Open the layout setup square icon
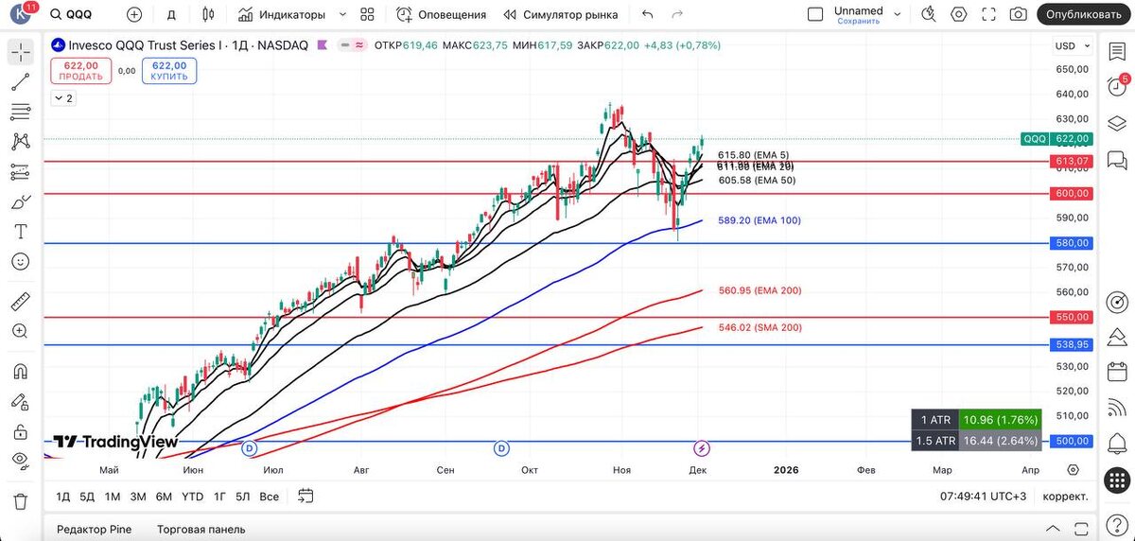Image resolution: width=1135 pixels, height=541 pixels. [x=815, y=14]
